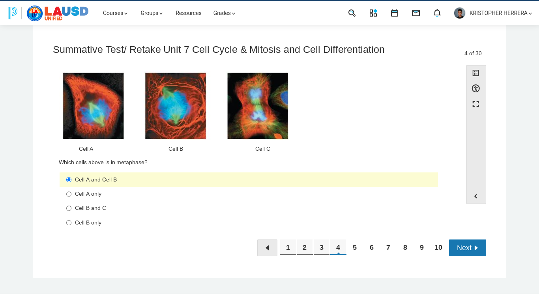Screen dimensions: 539x303
Task: Open the question list review icon
Action: [x=476, y=73]
